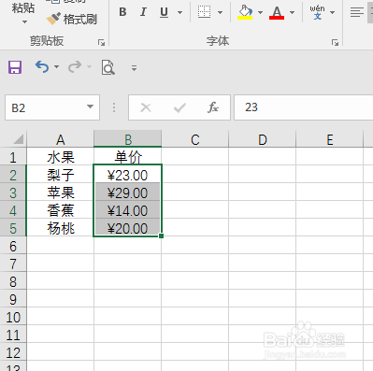Open the Undo history dropdown

tap(56, 66)
